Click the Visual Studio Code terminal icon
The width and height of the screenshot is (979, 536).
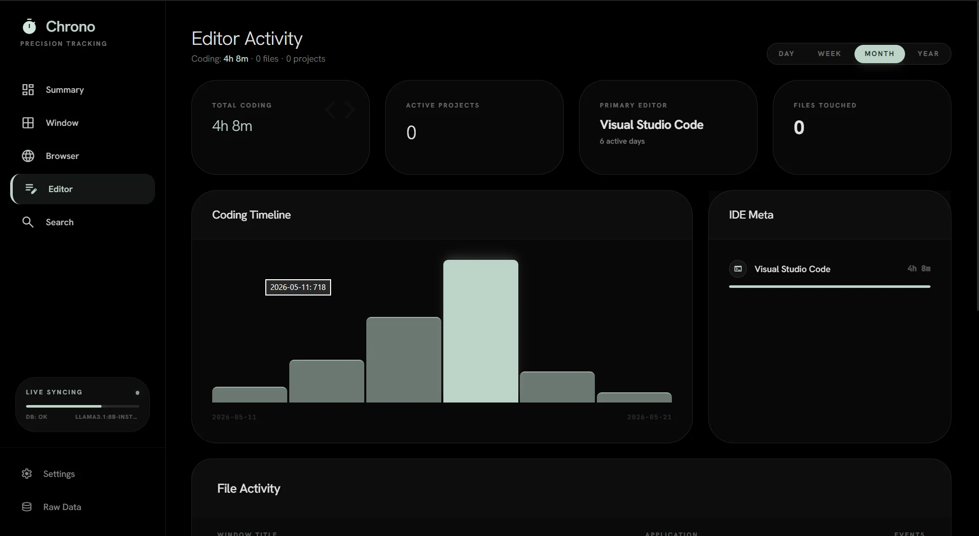click(738, 269)
